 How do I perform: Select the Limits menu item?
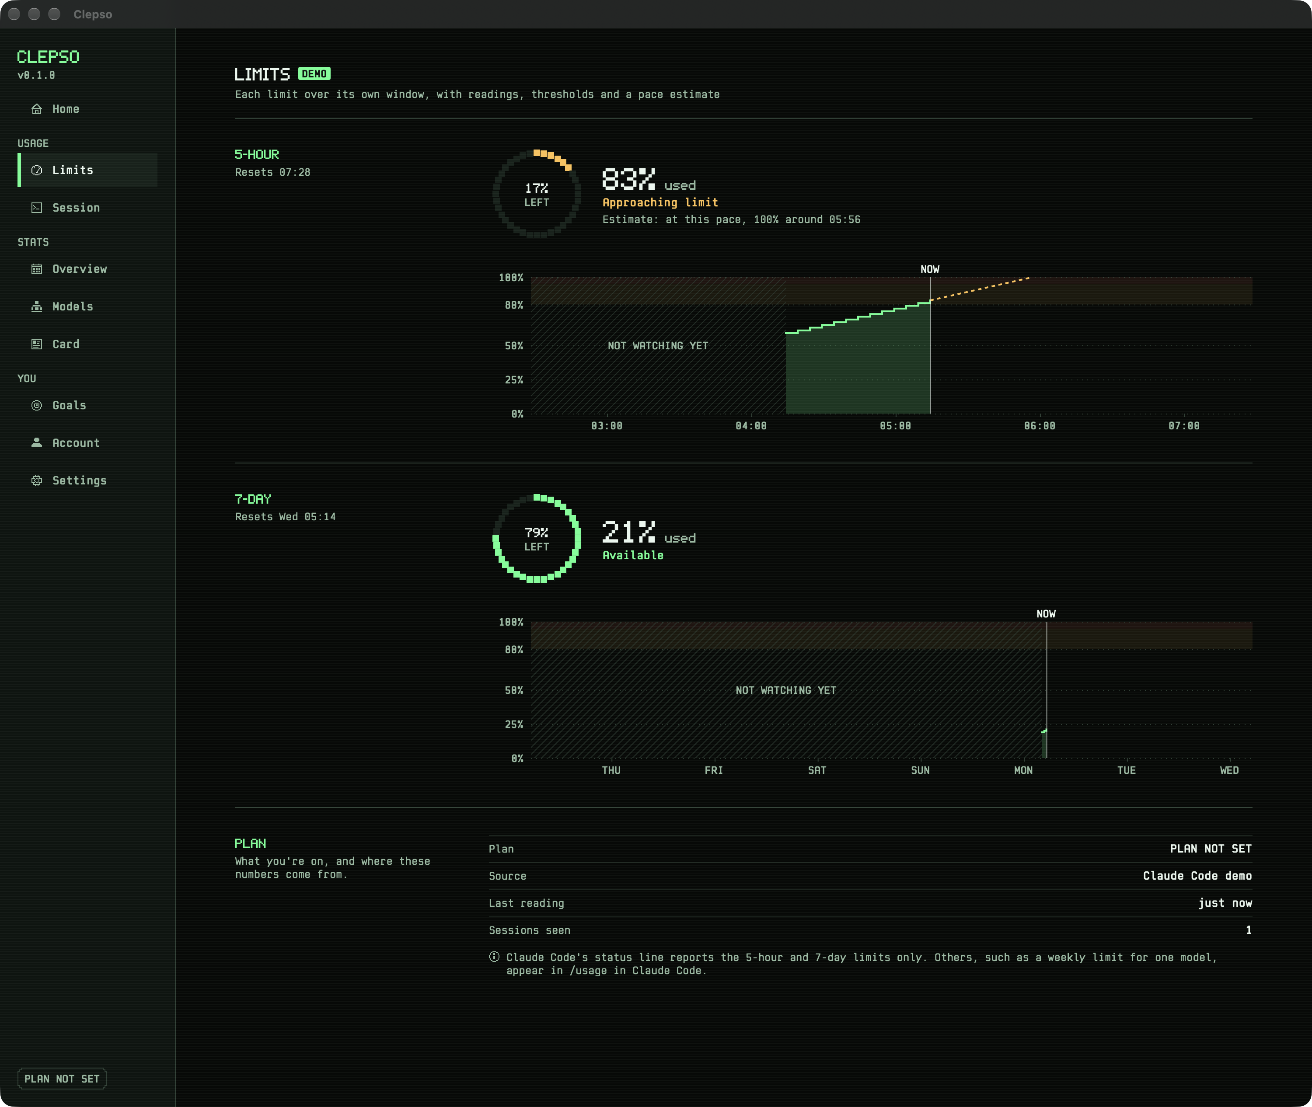pyautogui.click(x=88, y=170)
